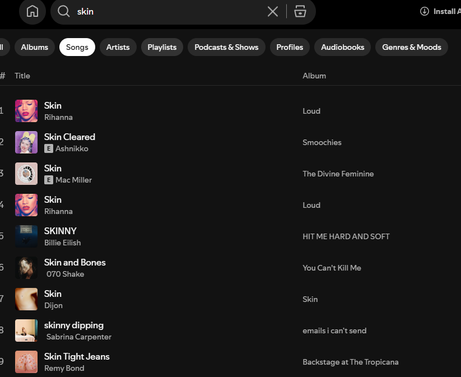461x377 pixels.
Task: Open artist Billie Eilish
Action: pos(62,243)
